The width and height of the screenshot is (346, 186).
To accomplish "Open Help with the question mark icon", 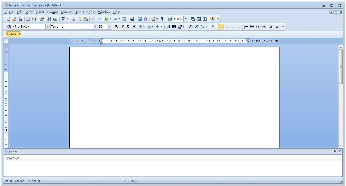I will (212, 19).
